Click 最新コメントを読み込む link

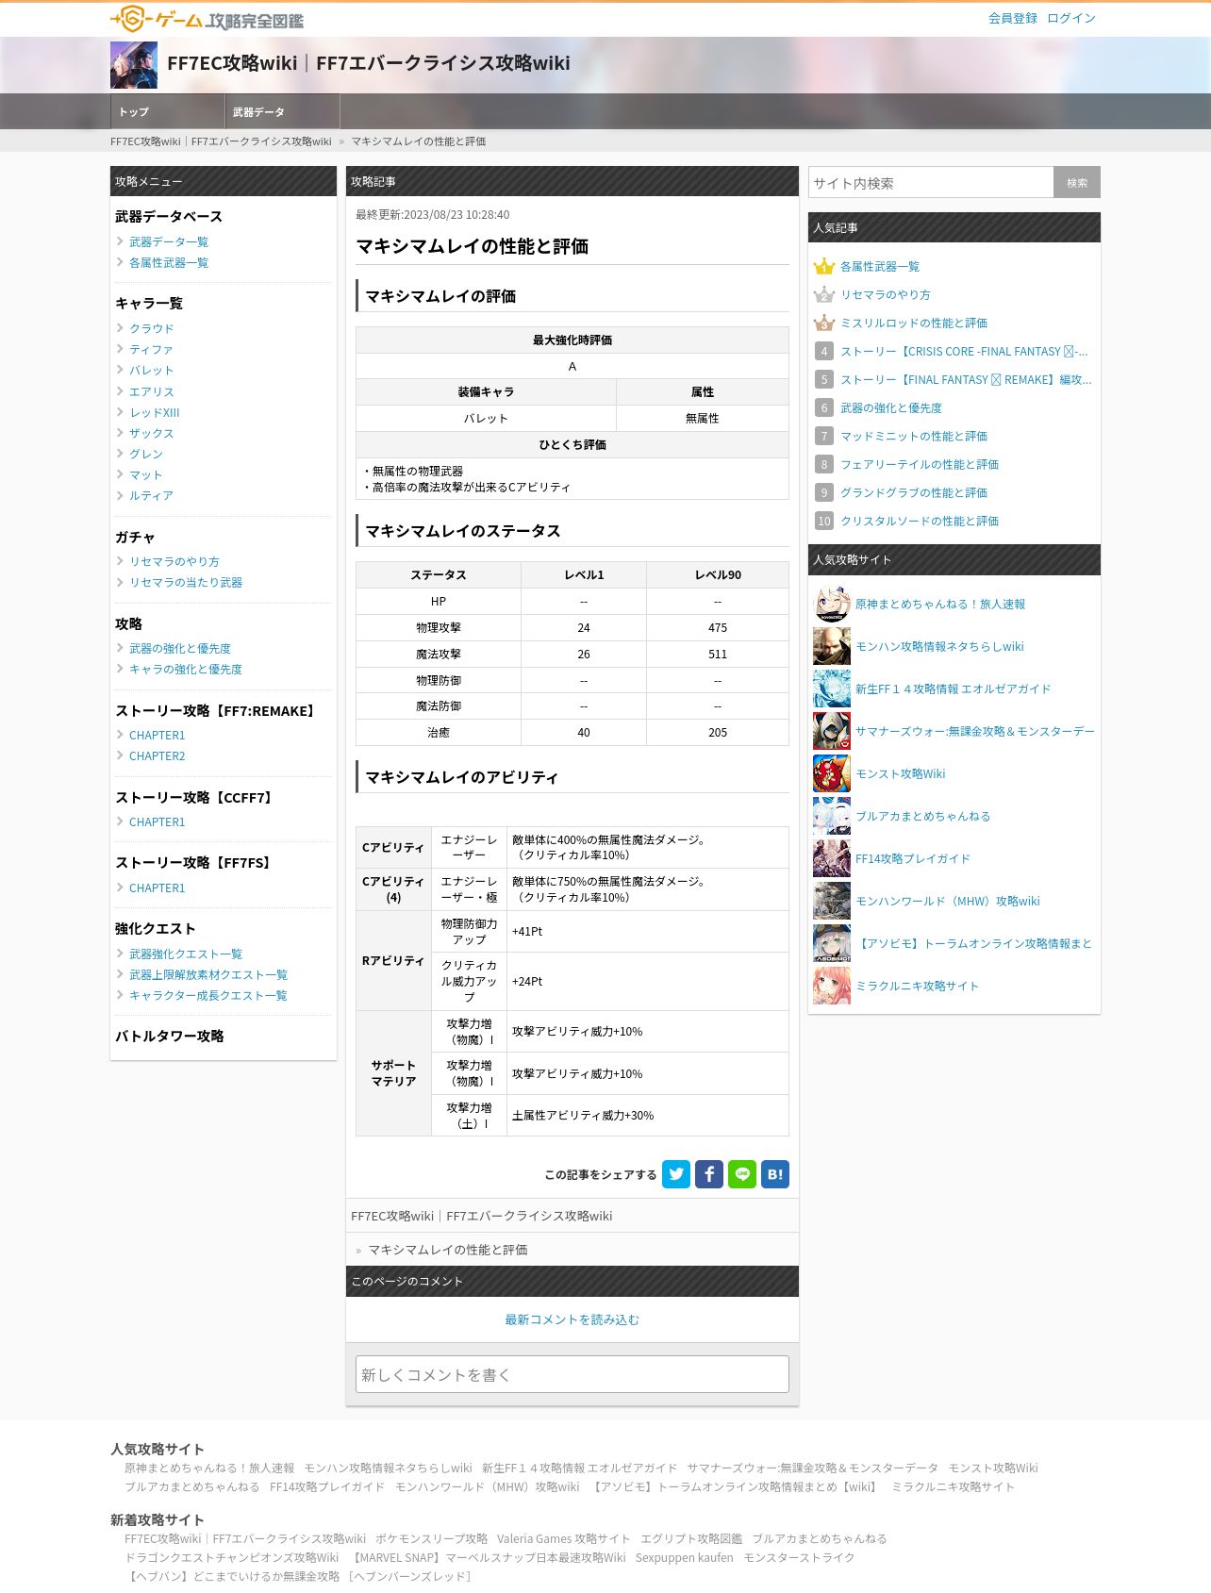(572, 1319)
